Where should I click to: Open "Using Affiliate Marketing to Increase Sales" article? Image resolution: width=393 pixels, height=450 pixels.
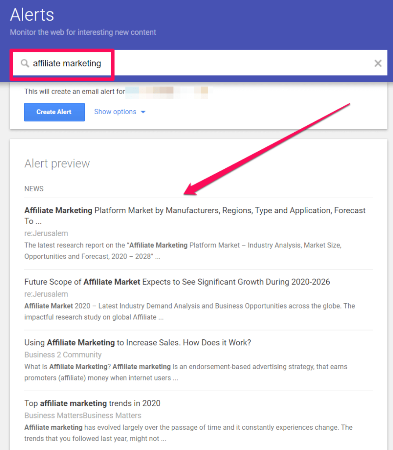click(x=137, y=342)
